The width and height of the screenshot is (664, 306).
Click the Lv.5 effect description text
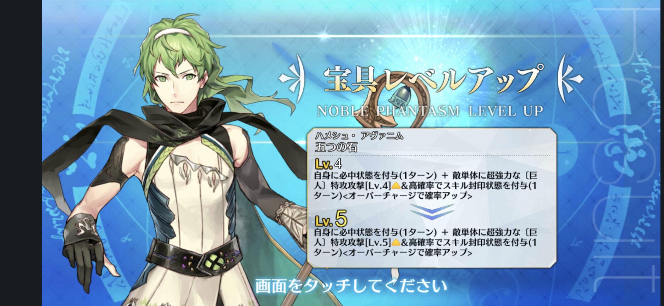click(426, 242)
